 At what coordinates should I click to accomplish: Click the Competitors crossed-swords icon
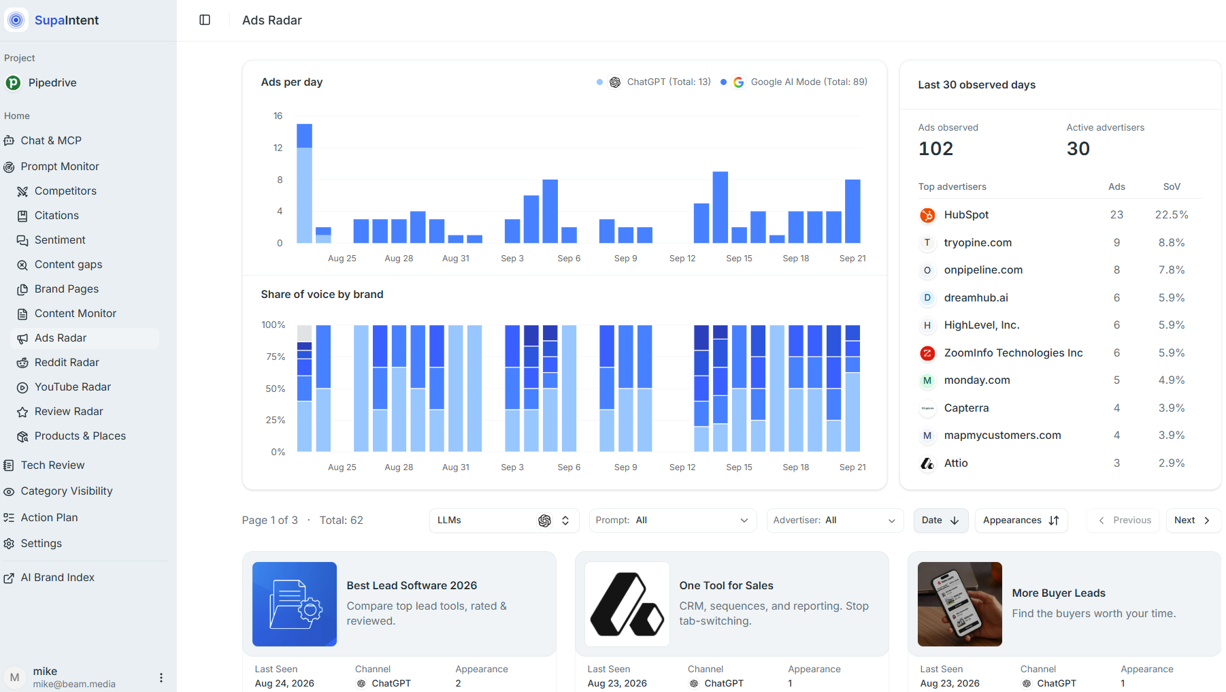tap(22, 191)
